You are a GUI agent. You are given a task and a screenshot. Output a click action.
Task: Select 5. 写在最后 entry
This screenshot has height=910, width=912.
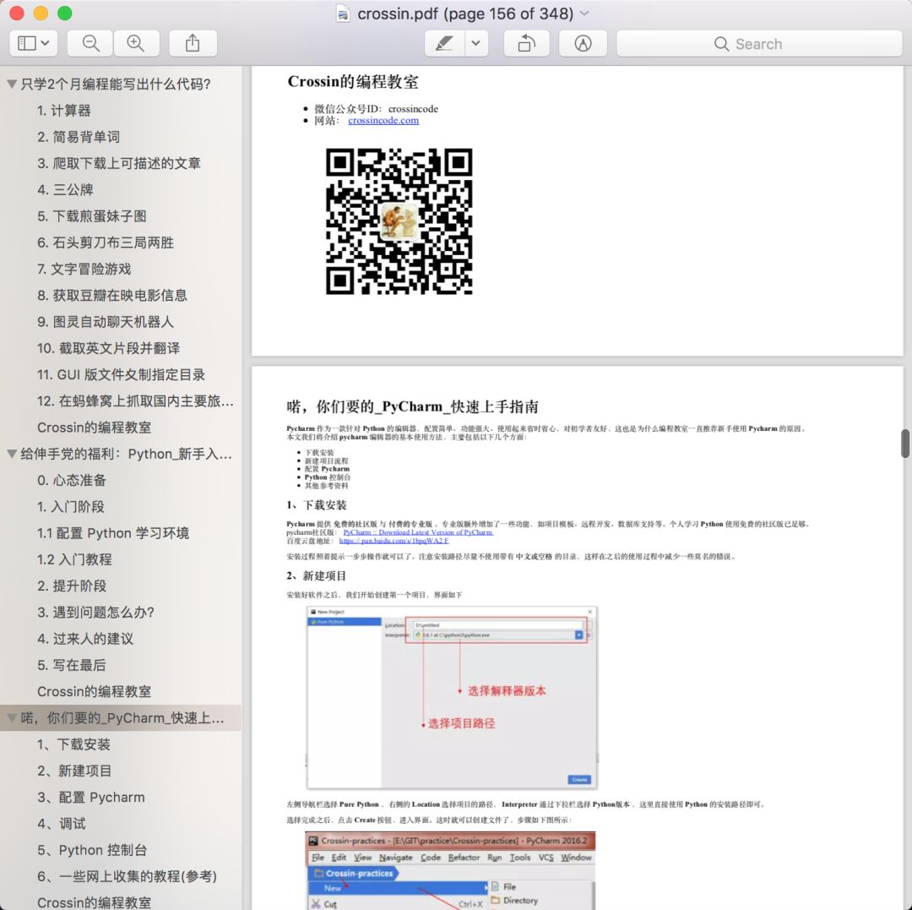tap(72, 665)
